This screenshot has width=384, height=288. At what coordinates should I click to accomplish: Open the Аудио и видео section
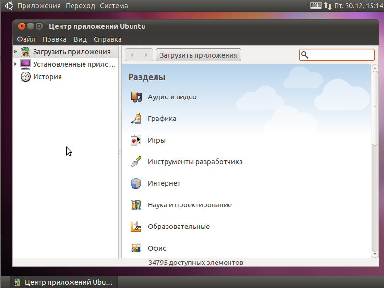pos(172,97)
